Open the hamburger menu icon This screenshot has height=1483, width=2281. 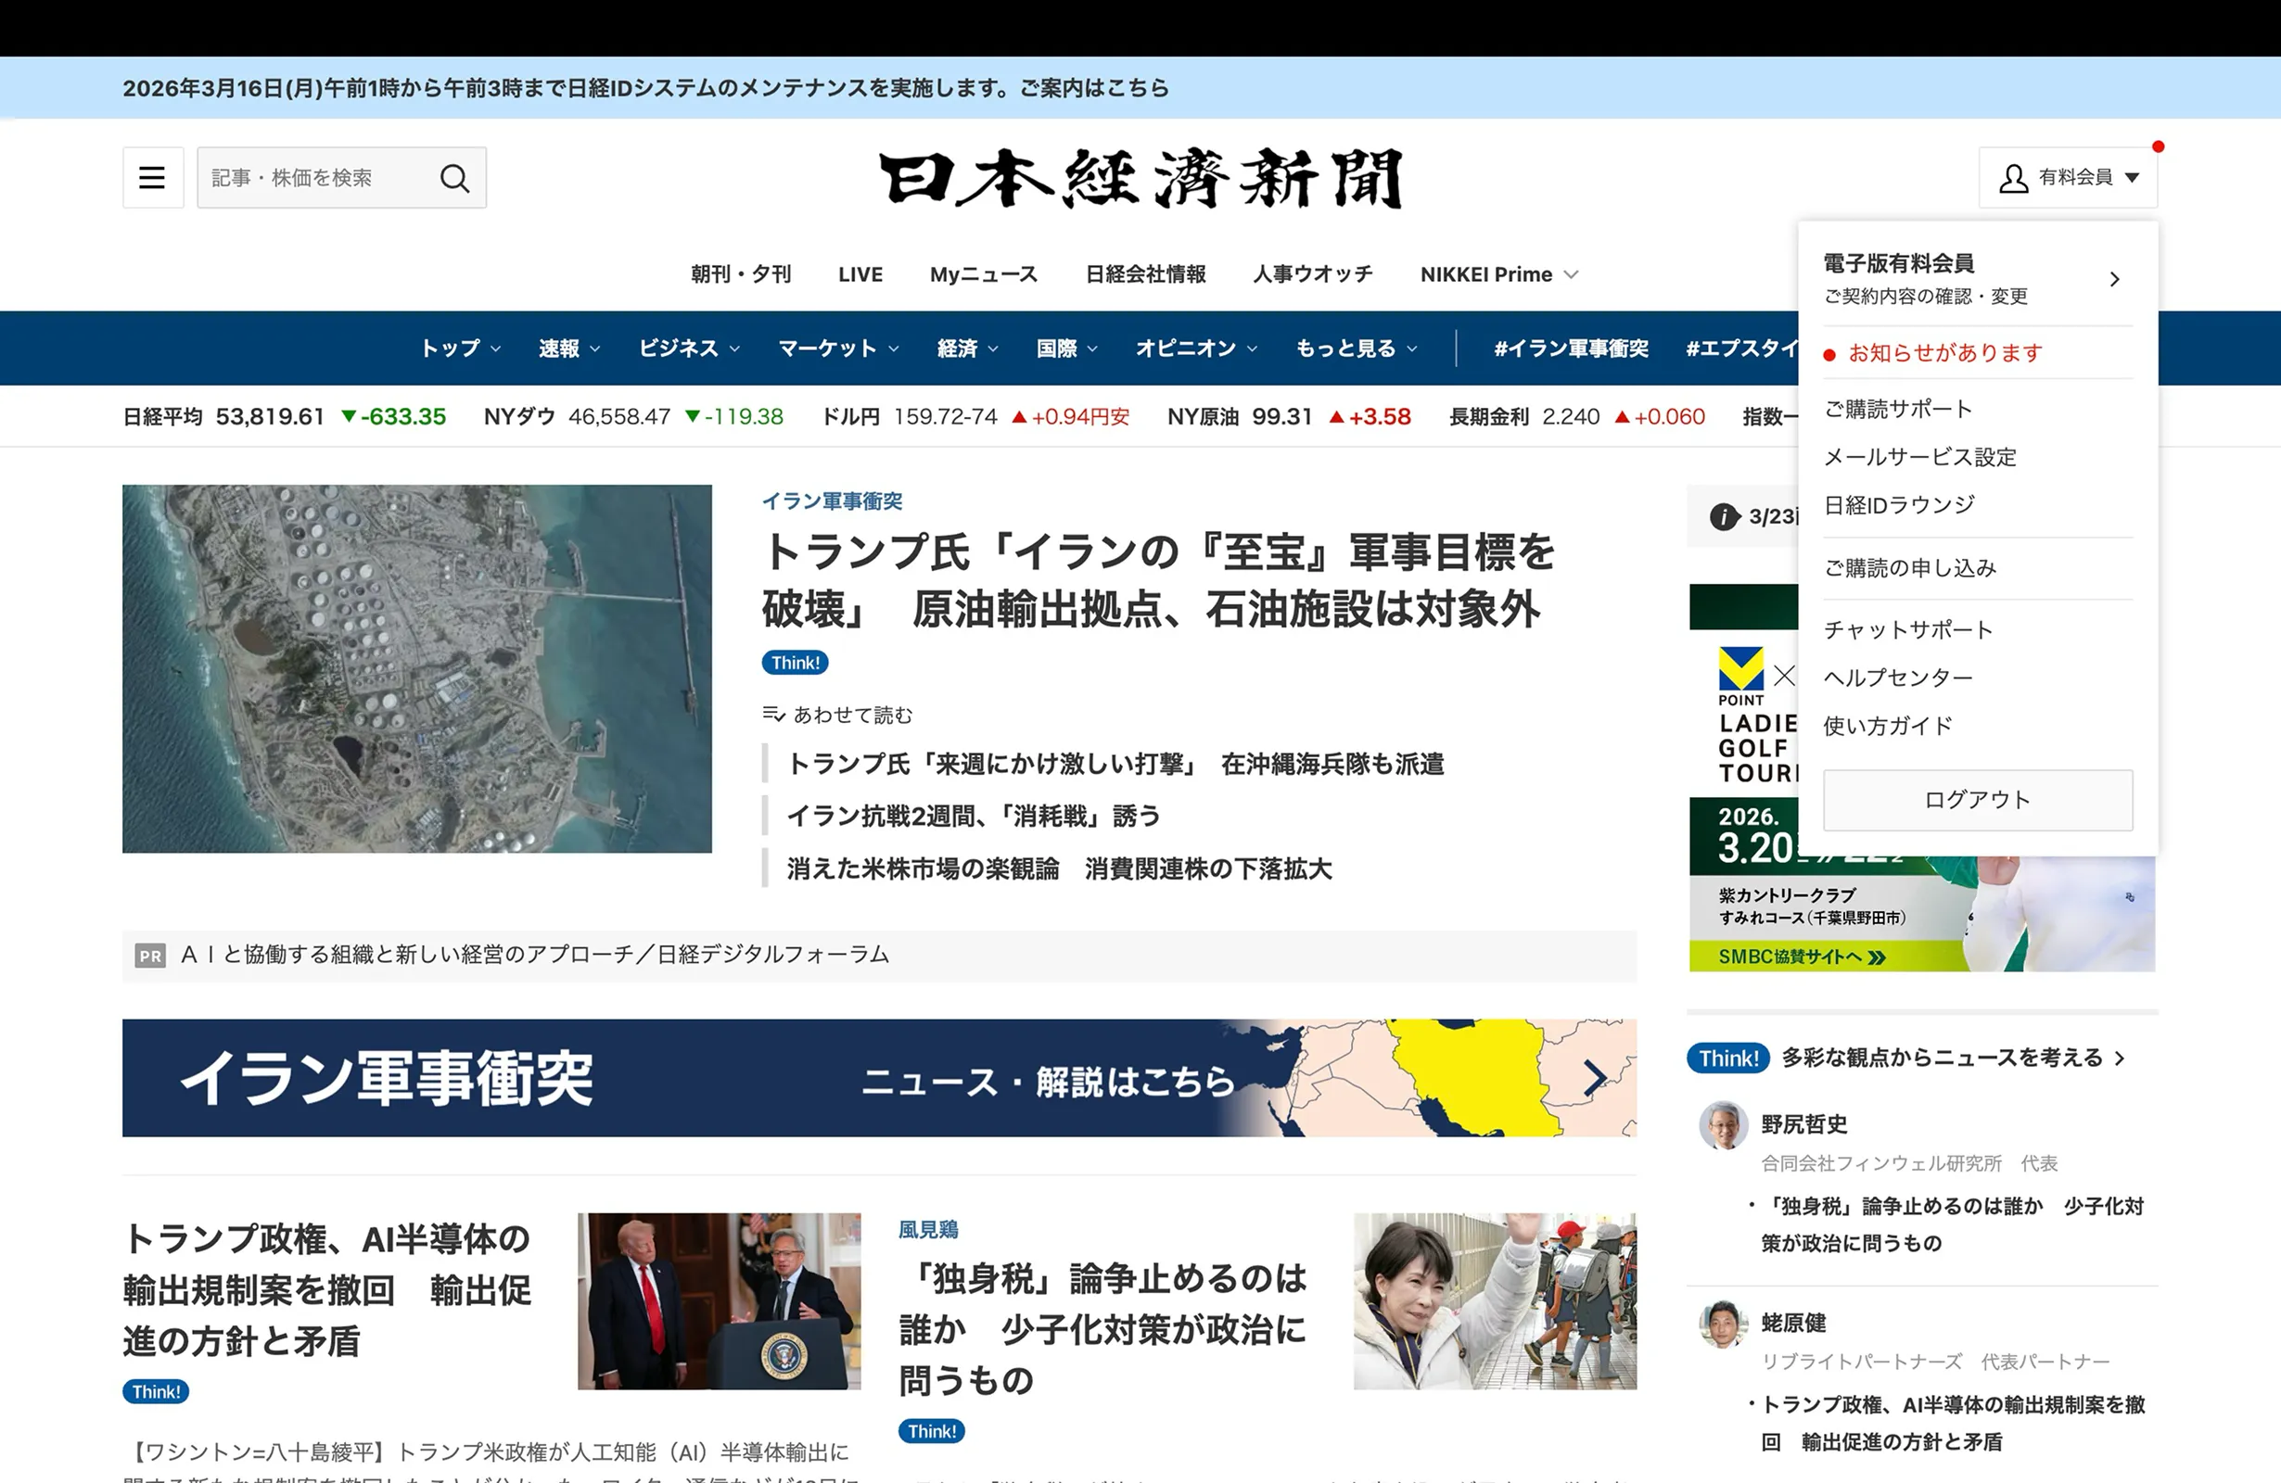(152, 177)
